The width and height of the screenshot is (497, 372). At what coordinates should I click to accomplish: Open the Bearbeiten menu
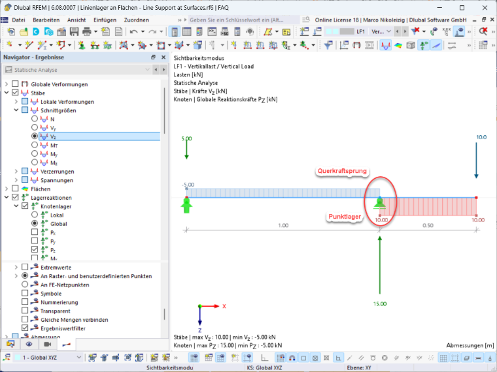[x=46, y=20]
